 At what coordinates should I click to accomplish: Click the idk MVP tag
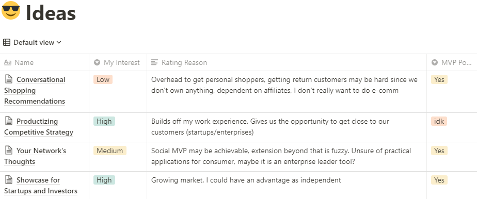pyautogui.click(x=439, y=121)
